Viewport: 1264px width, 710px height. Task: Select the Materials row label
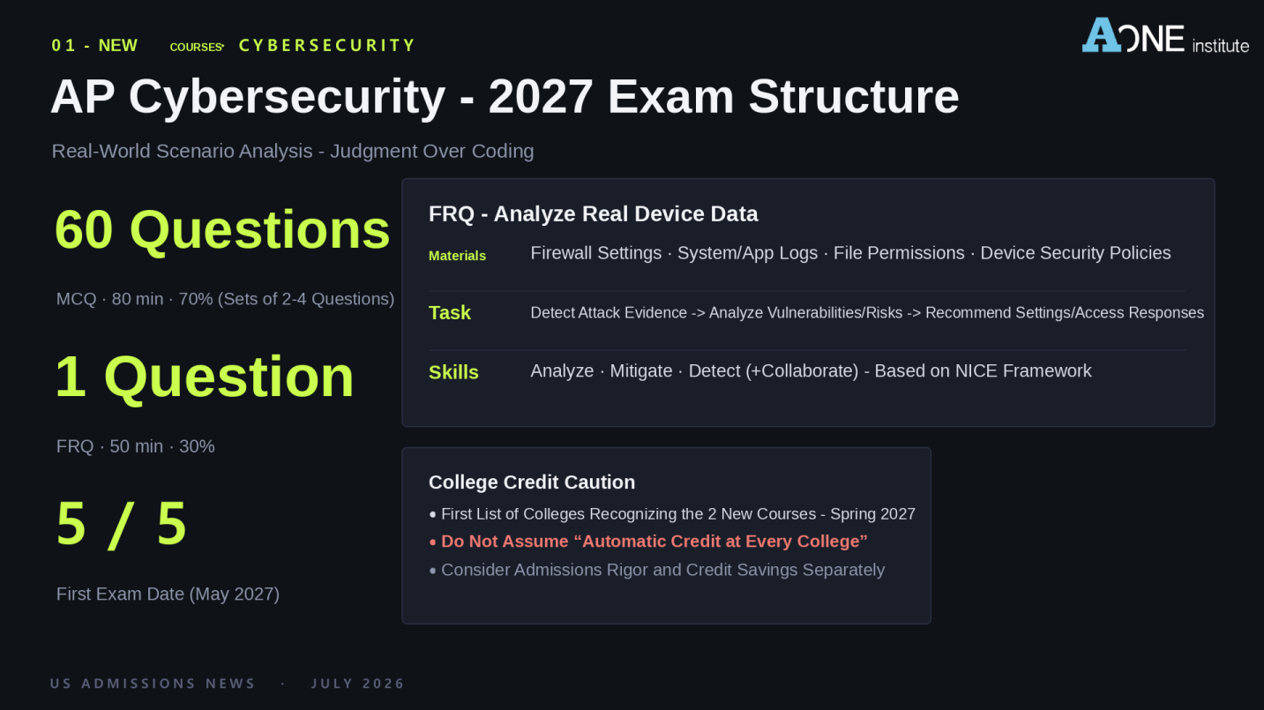(x=457, y=256)
